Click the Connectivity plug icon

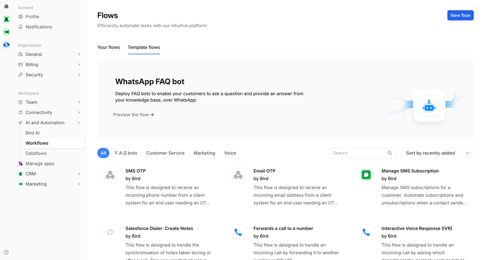click(x=20, y=112)
